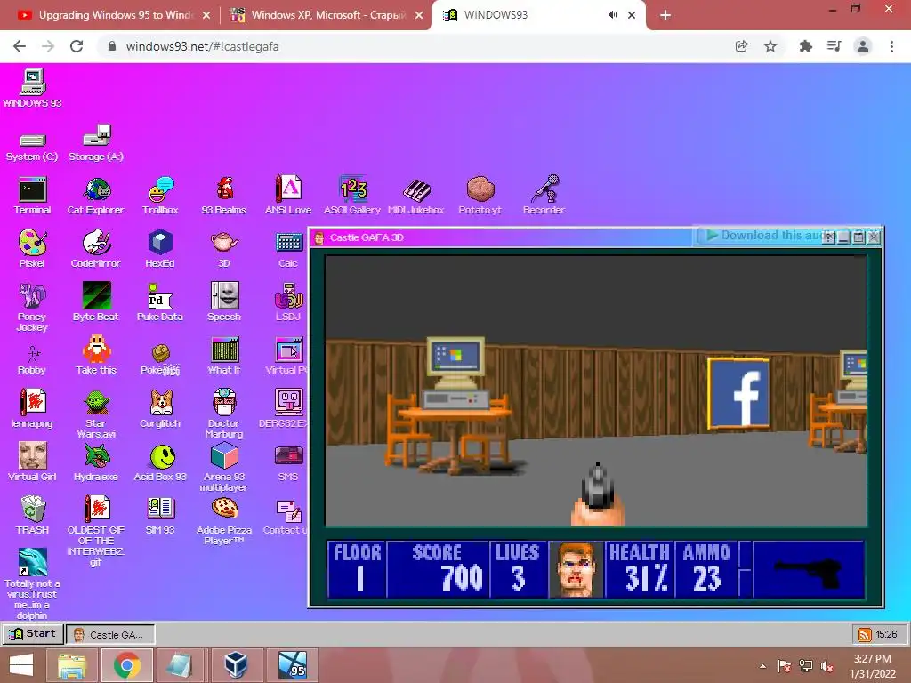
Task: Open the LSDJ icon
Action: click(x=288, y=302)
